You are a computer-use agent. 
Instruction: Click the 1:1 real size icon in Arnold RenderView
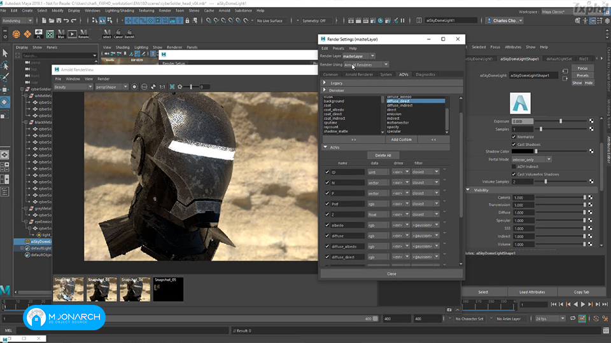162,87
